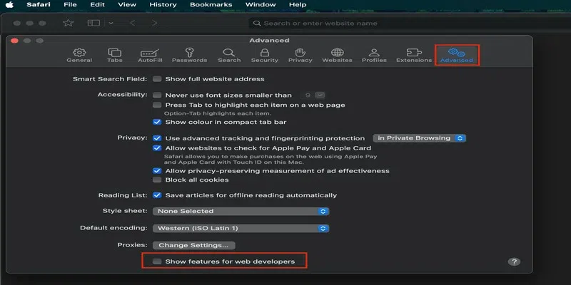This screenshot has height=285, width=571.
Task: Uncheck advanced tracking and fingerprinting protection
Action: coord(157,138)
